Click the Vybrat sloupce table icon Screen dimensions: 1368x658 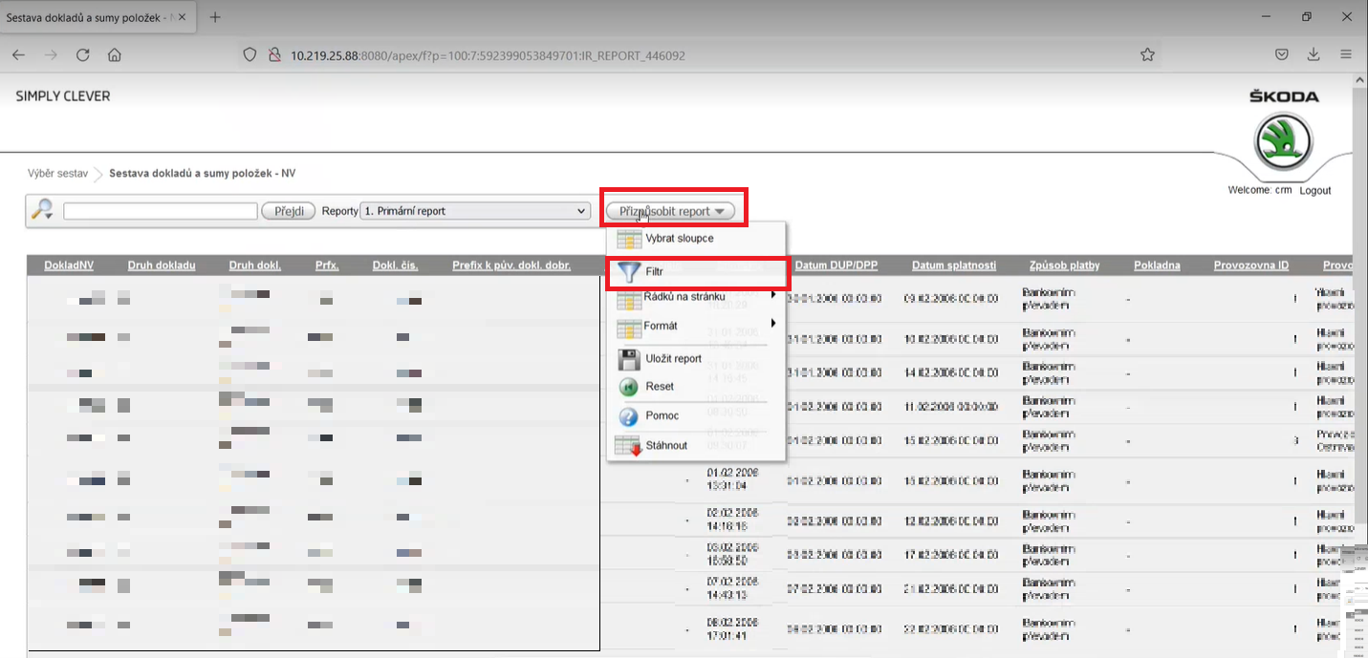pos(629,239)
